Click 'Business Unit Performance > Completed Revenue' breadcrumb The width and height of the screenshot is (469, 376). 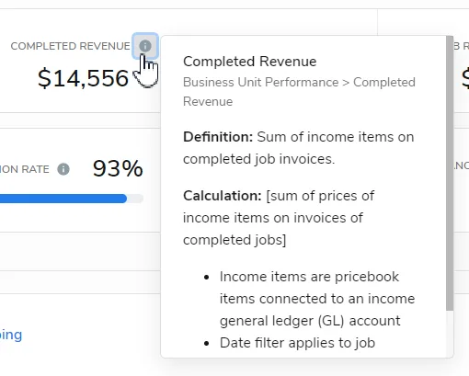tap(299, 92)
